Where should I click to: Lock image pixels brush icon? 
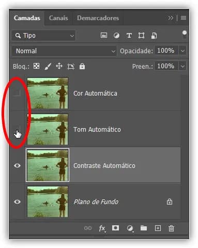coord(48,66)
